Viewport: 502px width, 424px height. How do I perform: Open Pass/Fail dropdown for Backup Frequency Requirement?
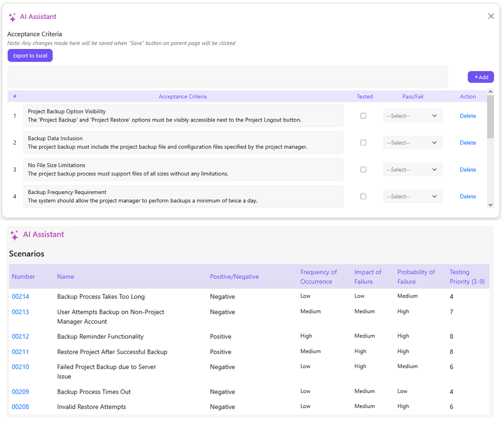[412, 196]
